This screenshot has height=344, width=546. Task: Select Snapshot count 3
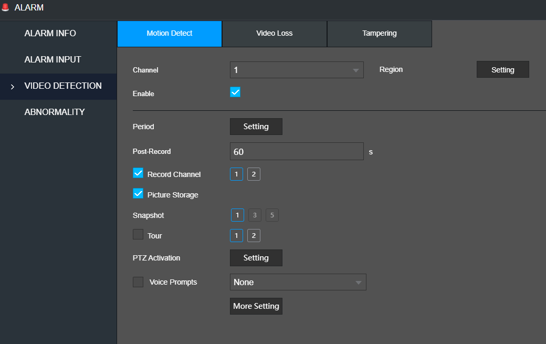[255, 215]
